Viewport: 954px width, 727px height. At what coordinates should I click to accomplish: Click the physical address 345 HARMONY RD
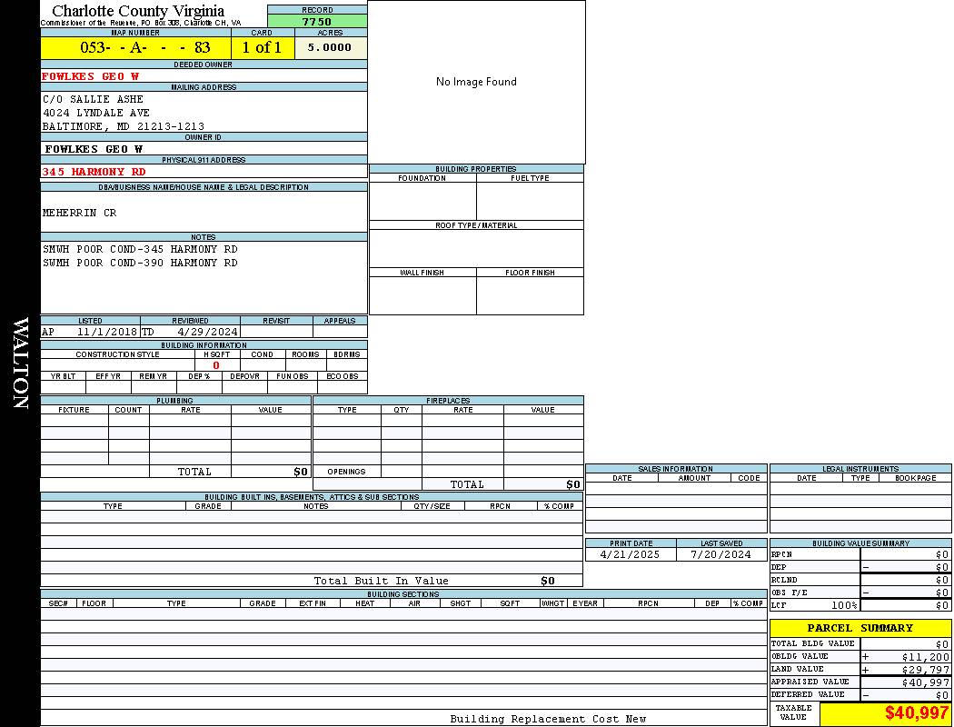[94, 172]
